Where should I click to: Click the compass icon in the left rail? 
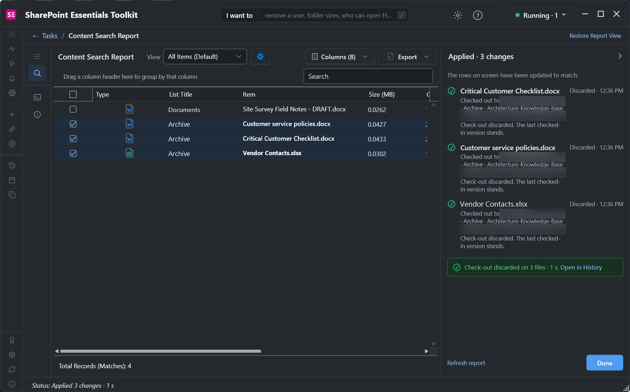coord(12,144)
